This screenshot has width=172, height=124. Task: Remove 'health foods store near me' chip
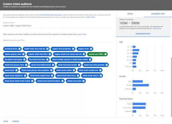coord(47,49)
